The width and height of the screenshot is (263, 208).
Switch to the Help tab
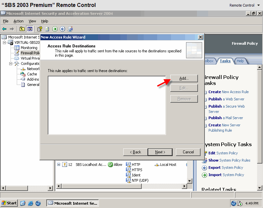pos(240,61)
